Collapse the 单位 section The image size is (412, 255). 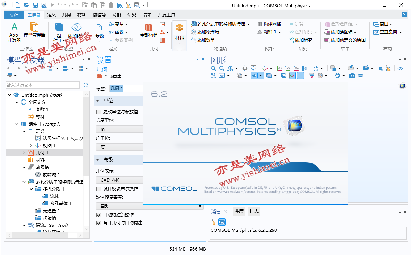coord(97,101)
